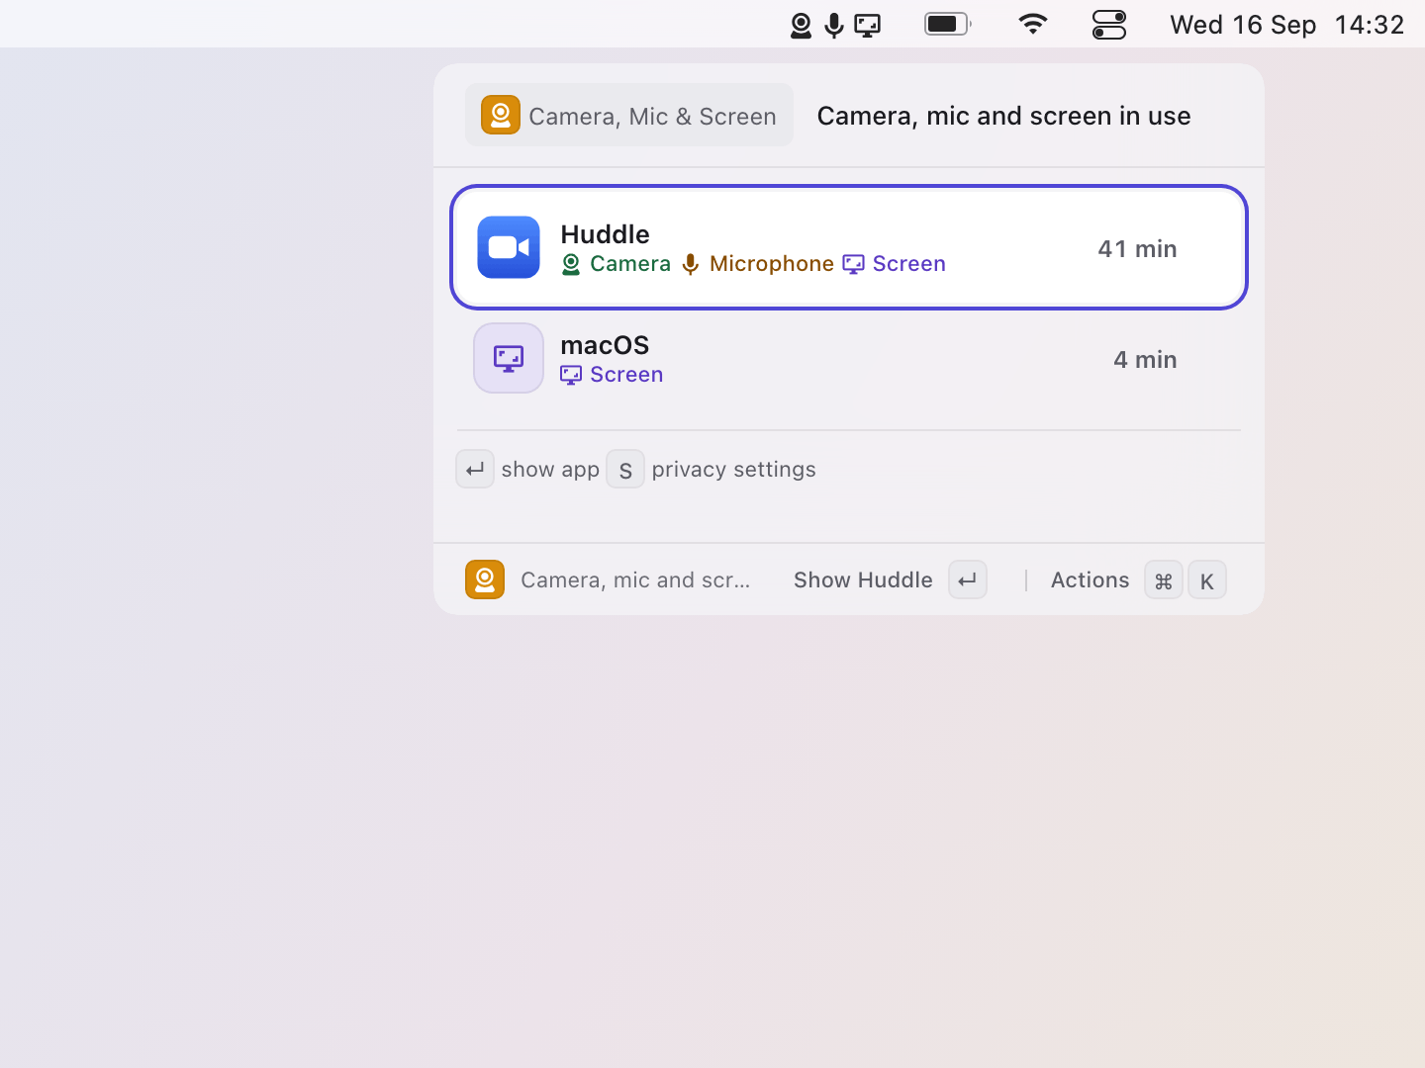Click the orange webcam icon in the footer
The height and width of the screenshot is (1068, 1425).
pyautogui.click(x=485, y=579)
